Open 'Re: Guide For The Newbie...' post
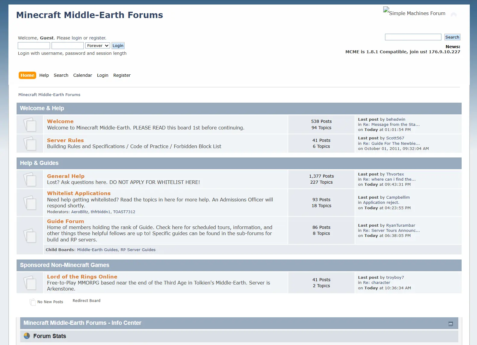 pyautogui.click(x=391, y=144)
